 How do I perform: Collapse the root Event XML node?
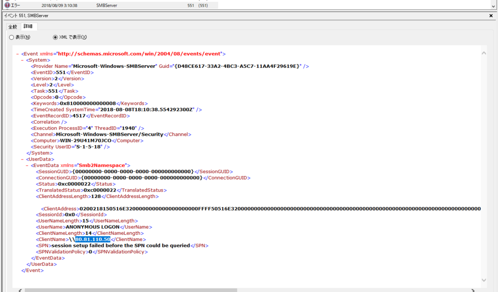pyautogui.click(x=18, y=54)
